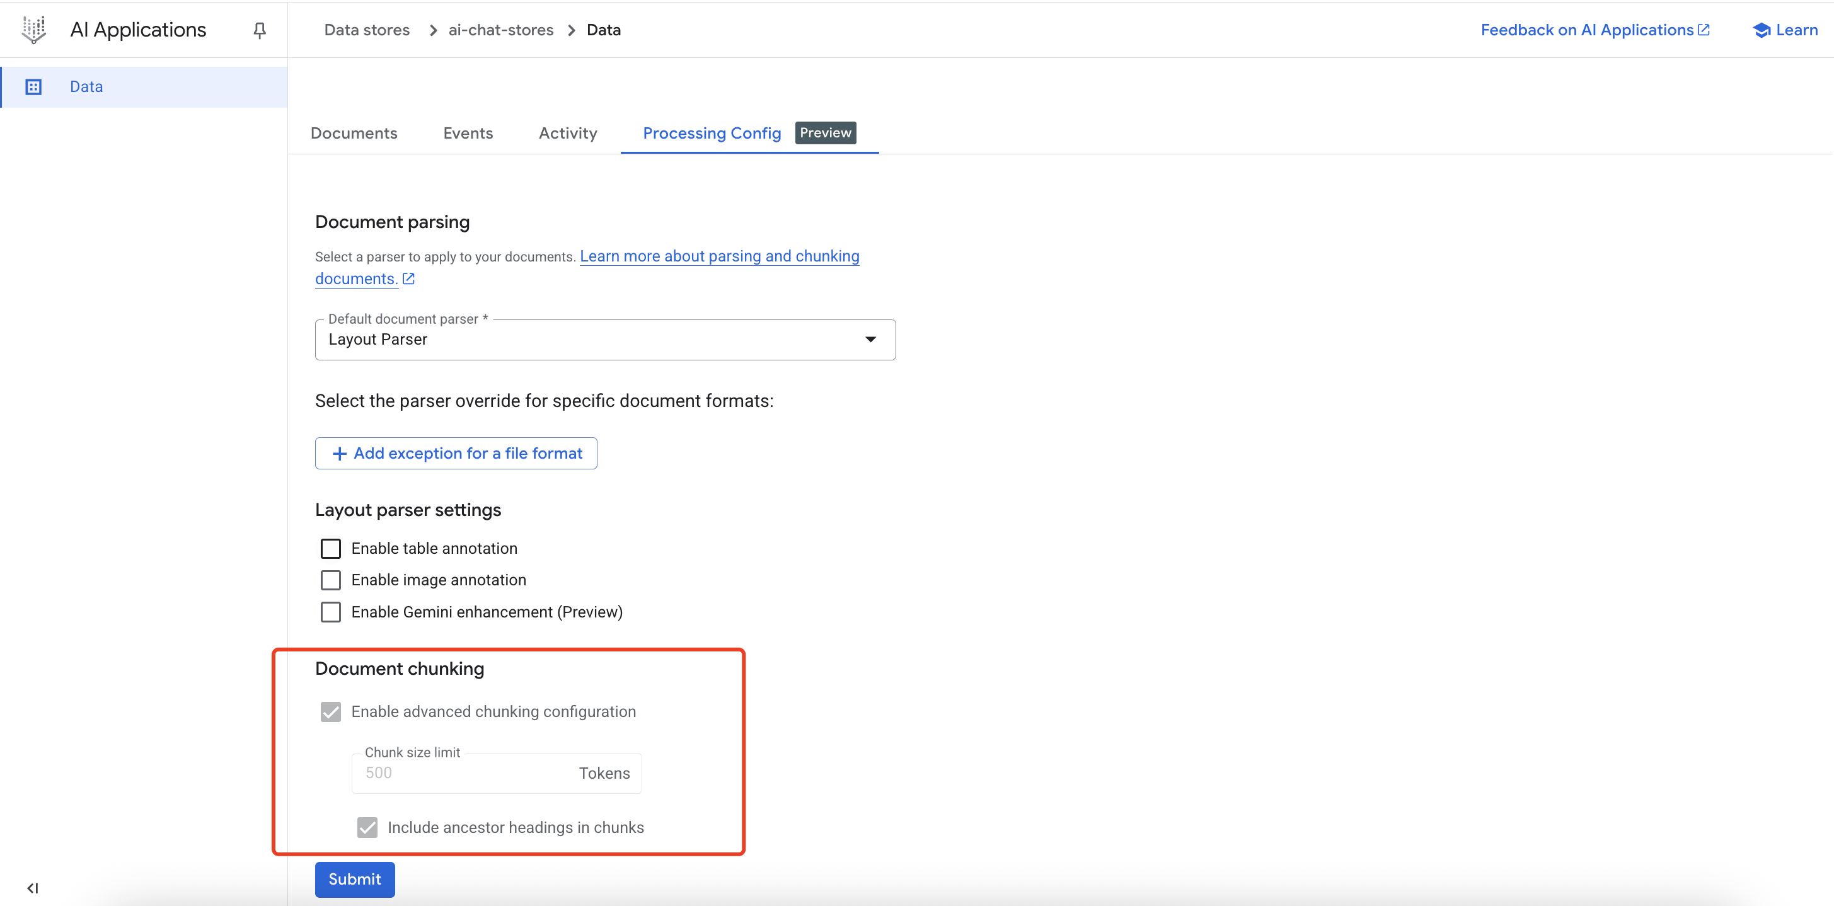Switch to the Activity tab
The height and width of the screenshot is (906, 1834).
[x=567, y=133]
